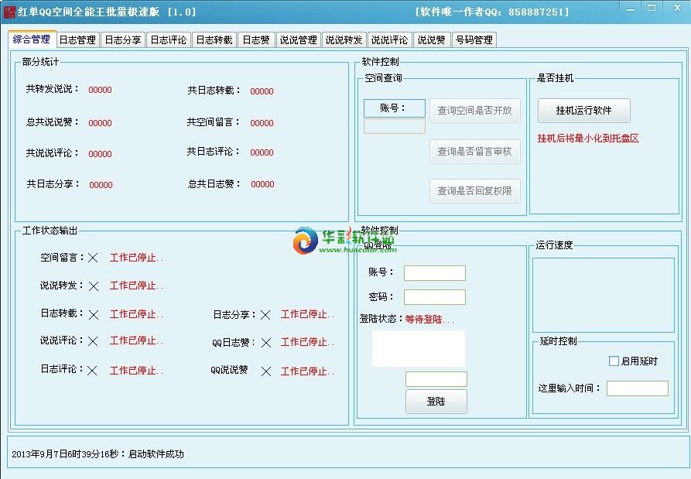Click the 查询是否回复权限 button

(x=474, y=191)
